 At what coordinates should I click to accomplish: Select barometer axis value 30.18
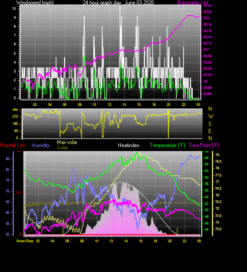click(x=207, y=24)
